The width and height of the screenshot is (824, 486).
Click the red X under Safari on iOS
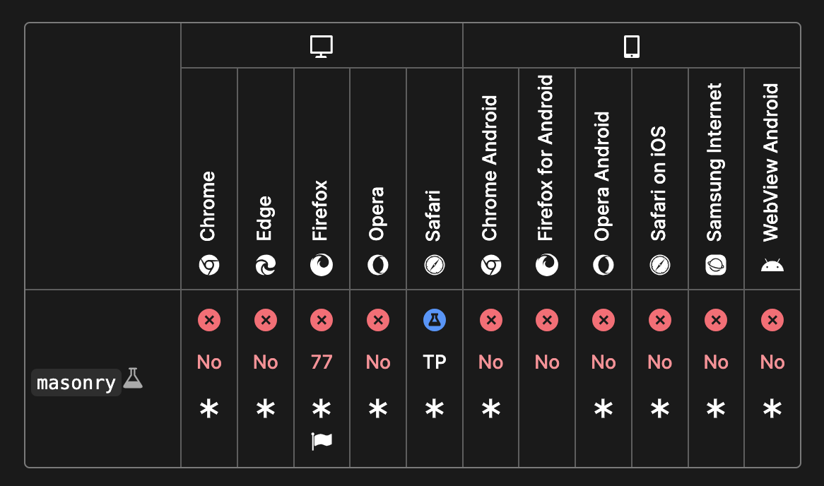coord(660,320)
